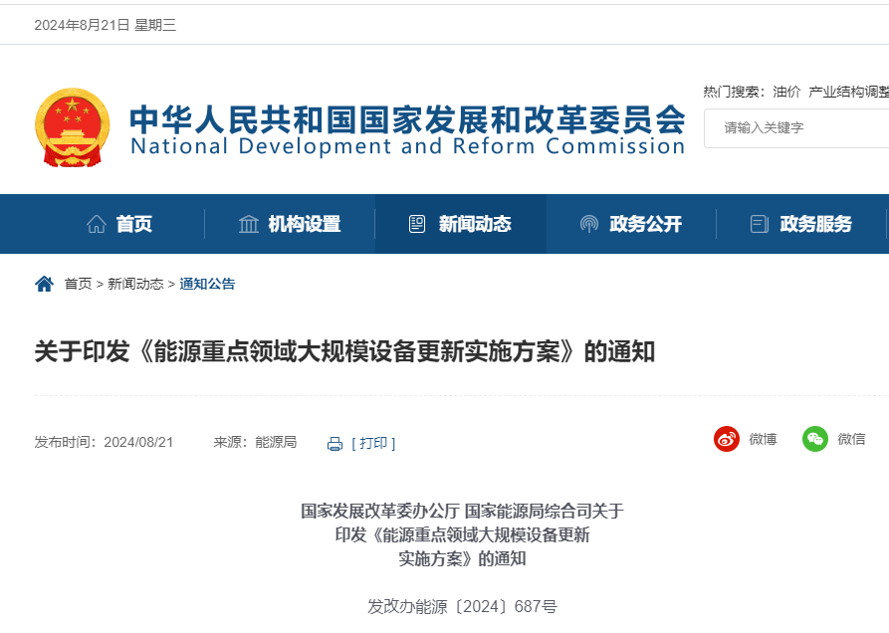
Task: Click the document icon beside 政务服务
Action: click(x=758, y=223)
